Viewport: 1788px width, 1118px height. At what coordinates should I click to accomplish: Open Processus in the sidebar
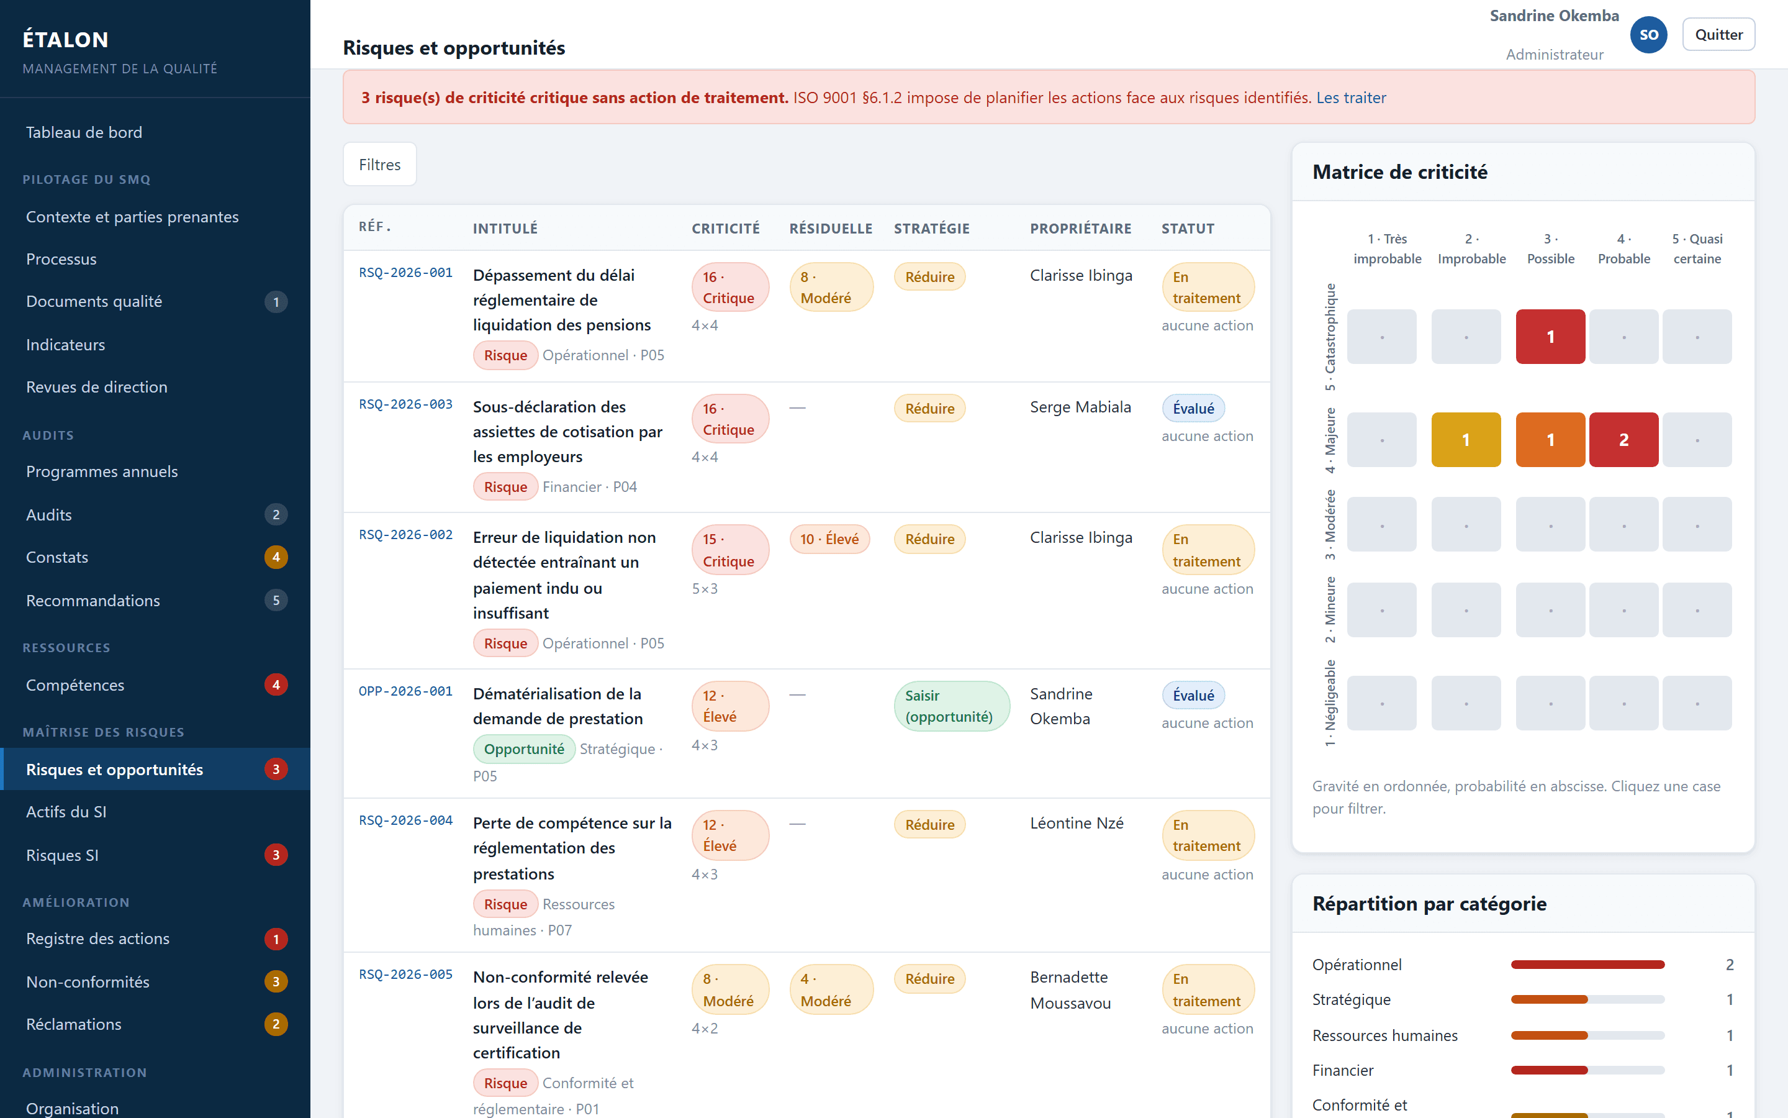155,259
